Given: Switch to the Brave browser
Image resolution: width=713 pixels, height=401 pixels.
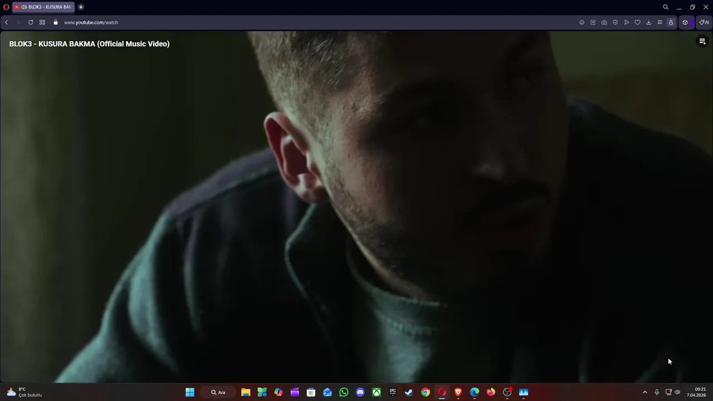Looking at the screenshot, I should [x=458, y=392].
